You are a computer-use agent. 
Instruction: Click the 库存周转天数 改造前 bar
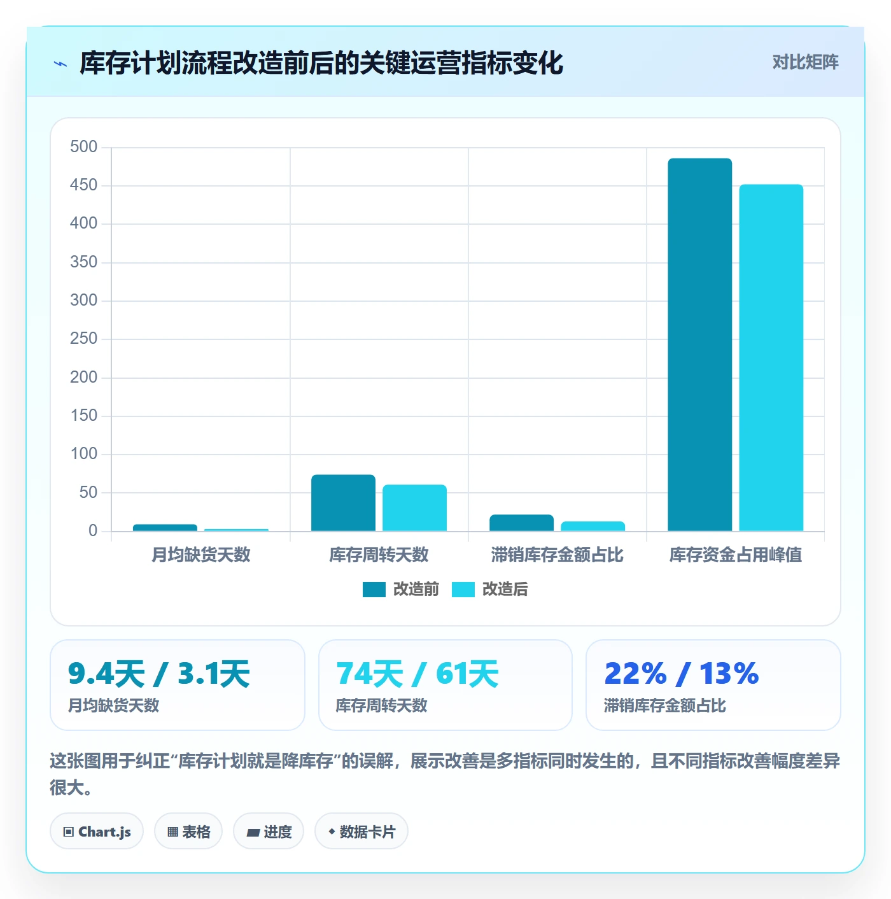pyautogui.click(x=344, y=503)
